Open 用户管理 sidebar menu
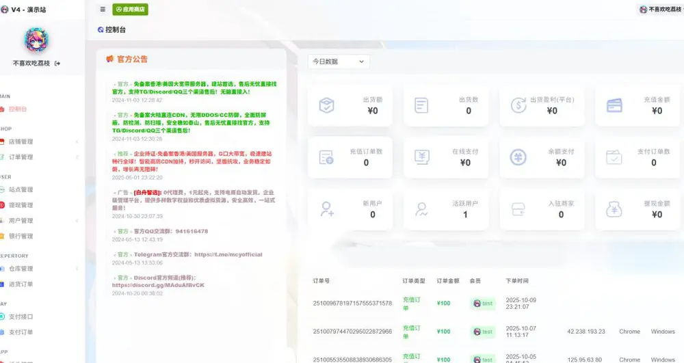Viewport: 684px width, 363px height. 21,221
